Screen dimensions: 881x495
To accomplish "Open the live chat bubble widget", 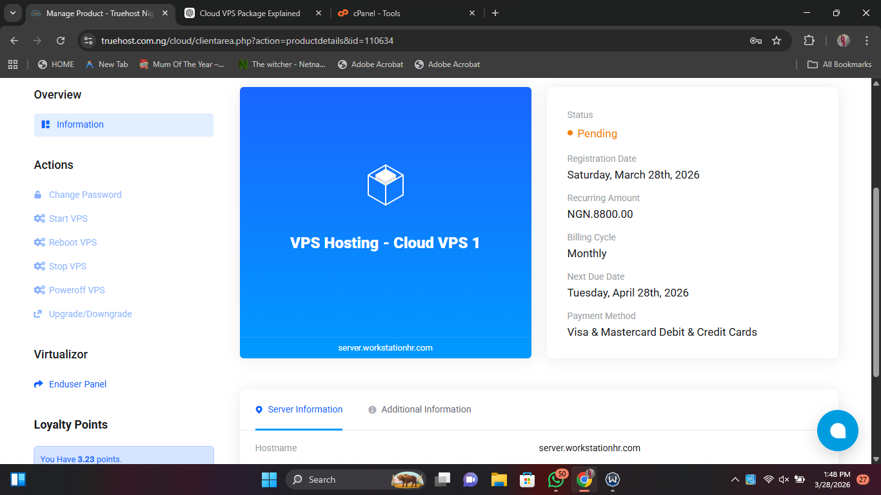I will [x=837, y=431].
